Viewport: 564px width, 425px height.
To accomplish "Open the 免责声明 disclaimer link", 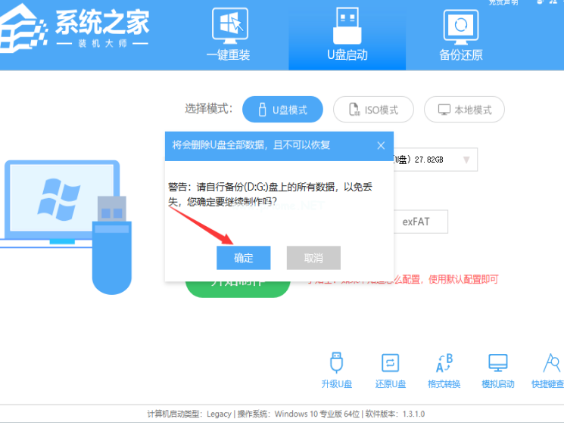I will tap(503, 3).
